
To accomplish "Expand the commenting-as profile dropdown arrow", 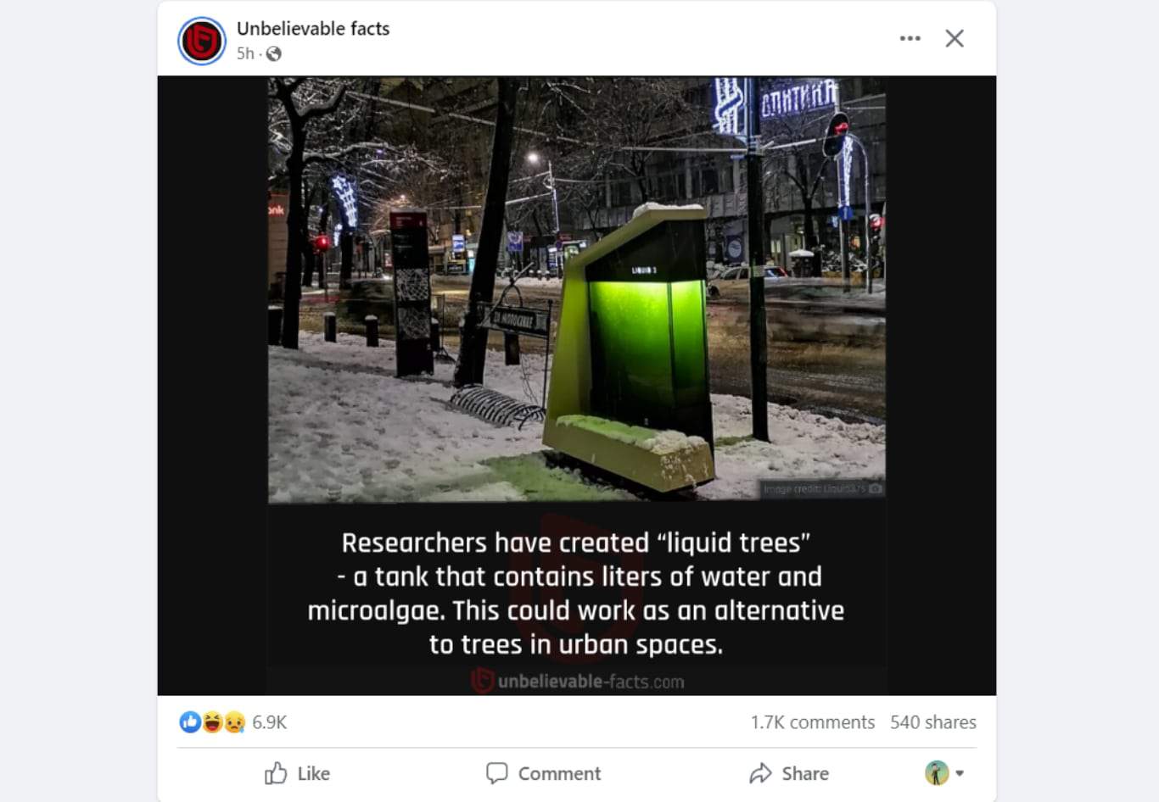I will coord(960,773).
